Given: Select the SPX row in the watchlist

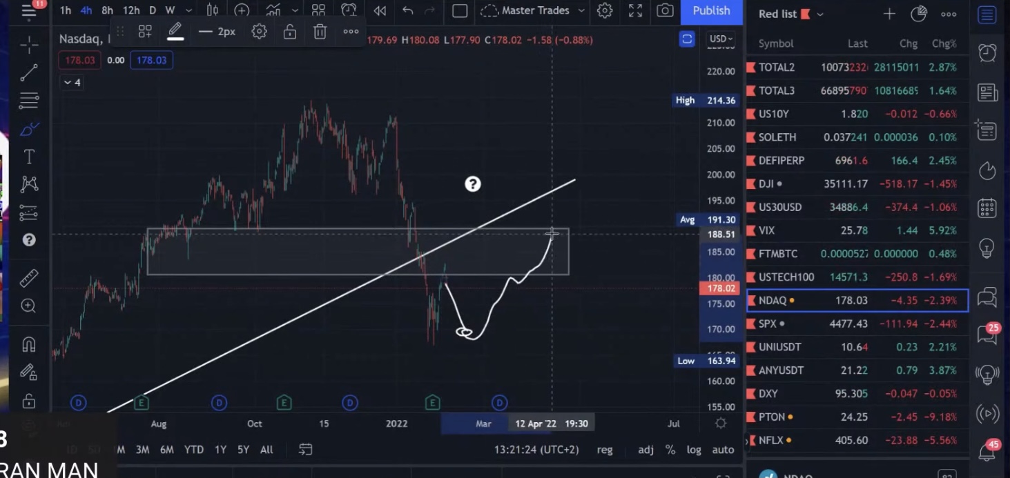Looking at the screenshot, I should (857, 323).
